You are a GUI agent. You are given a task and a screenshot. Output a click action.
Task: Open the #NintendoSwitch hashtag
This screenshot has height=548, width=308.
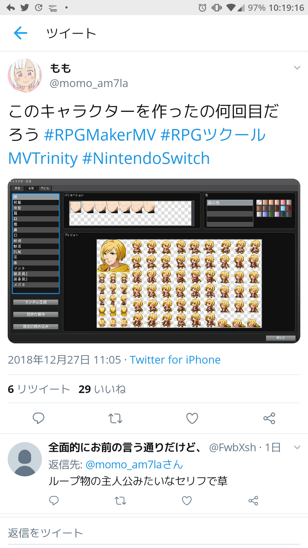146,158
